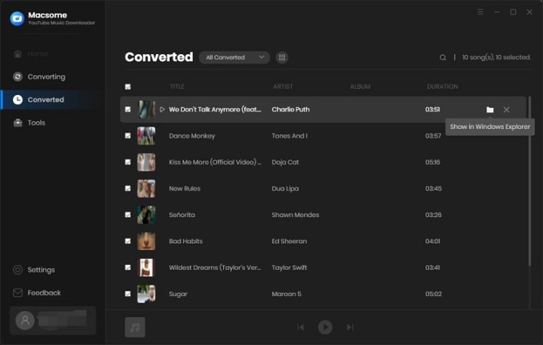Image resolution: width=543 pixels, height=345 pixels.
Task: Click the search magnifier icon
Action: [443, 57]
